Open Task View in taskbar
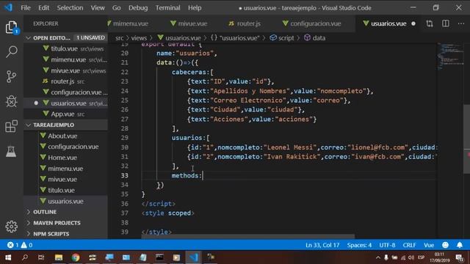This screenshot has height=264, width=470. [x=41, y=257]
